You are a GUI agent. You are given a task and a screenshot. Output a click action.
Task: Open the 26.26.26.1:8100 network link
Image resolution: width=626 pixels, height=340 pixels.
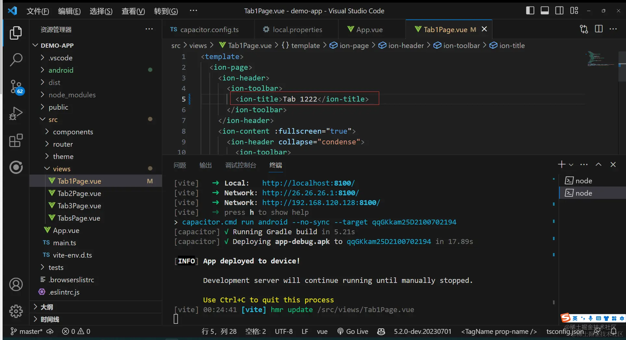click(310, 193)
